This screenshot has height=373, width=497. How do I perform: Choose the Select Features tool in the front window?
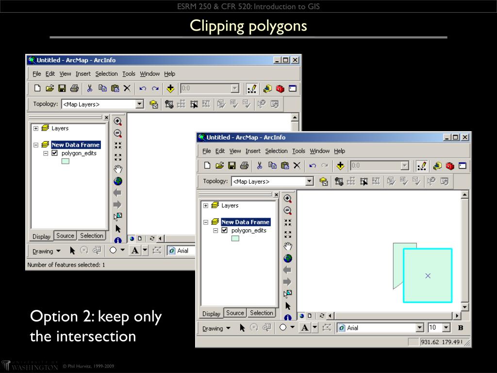point(287,294)
